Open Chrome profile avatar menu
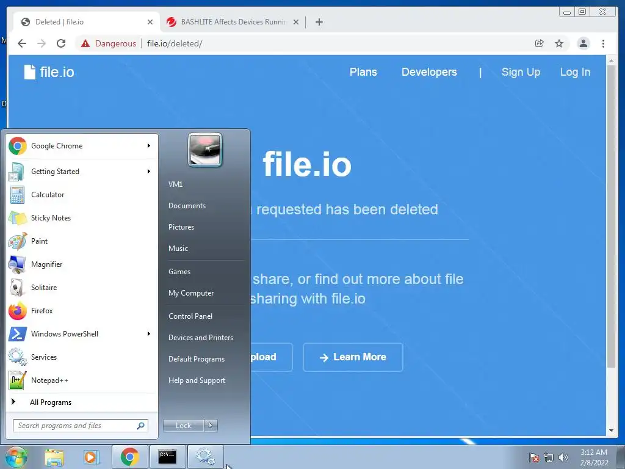 (583, 43)
